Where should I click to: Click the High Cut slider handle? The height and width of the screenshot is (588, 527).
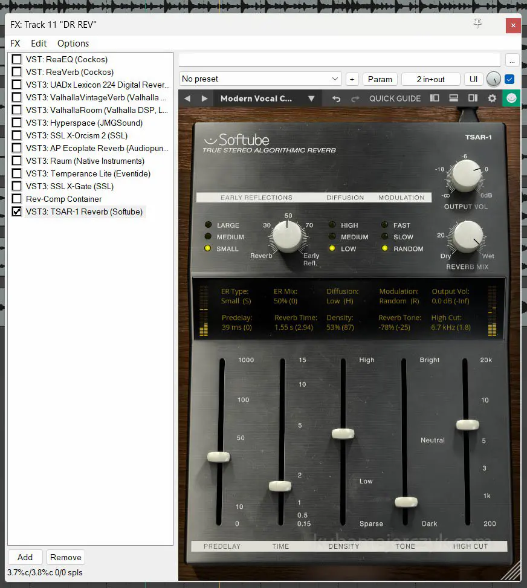(x=467, y=425)
